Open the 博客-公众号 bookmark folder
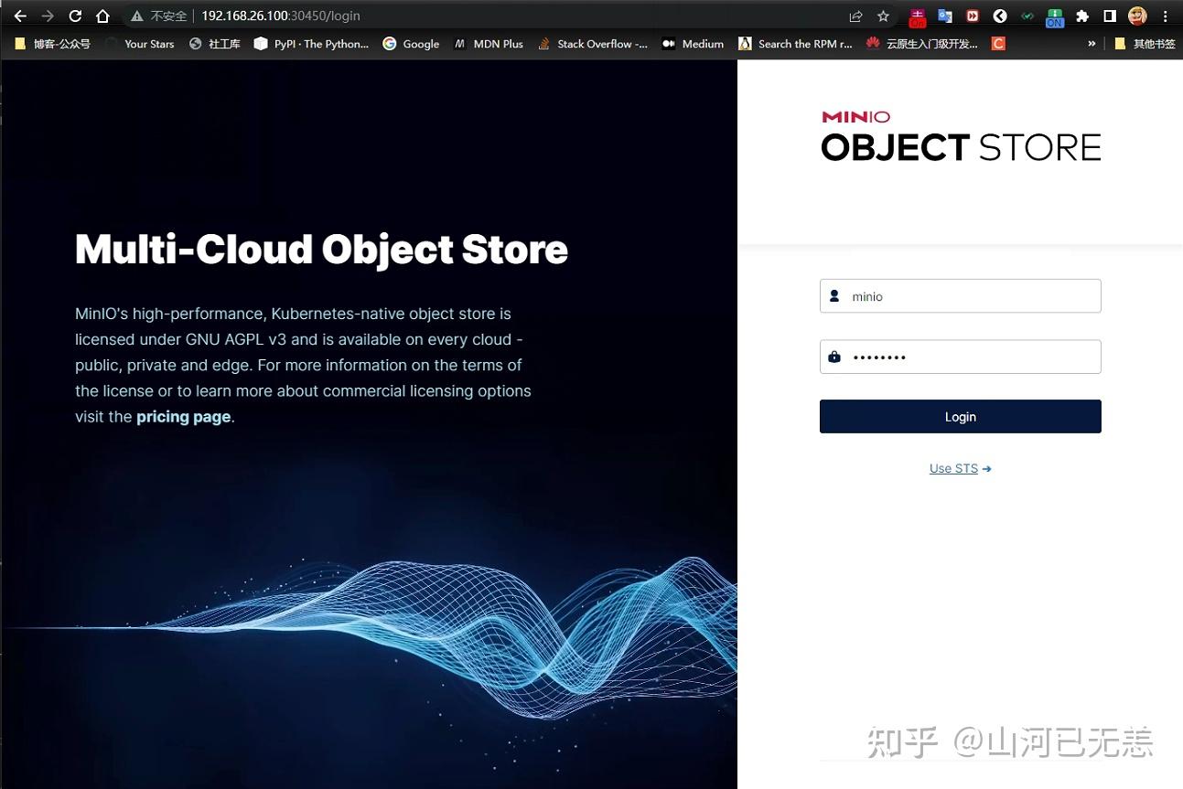The height and width of the screenshot is (789, 1183). click(x=53, y=44)
